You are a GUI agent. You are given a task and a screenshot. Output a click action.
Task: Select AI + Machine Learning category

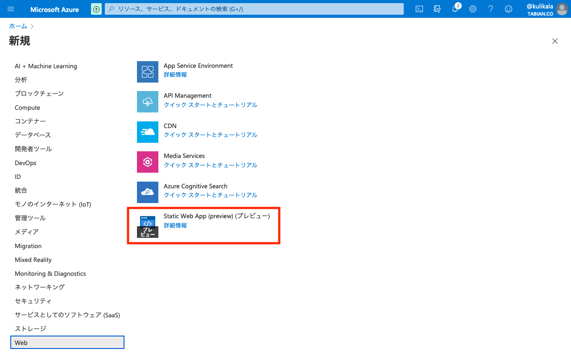[x=46, y=66]
